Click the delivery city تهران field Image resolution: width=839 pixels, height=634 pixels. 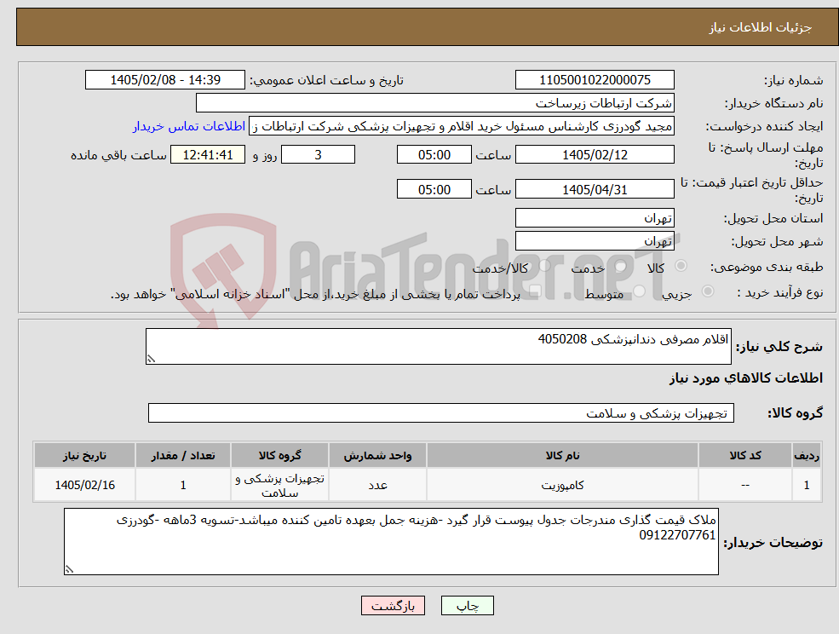coord(595,241)
